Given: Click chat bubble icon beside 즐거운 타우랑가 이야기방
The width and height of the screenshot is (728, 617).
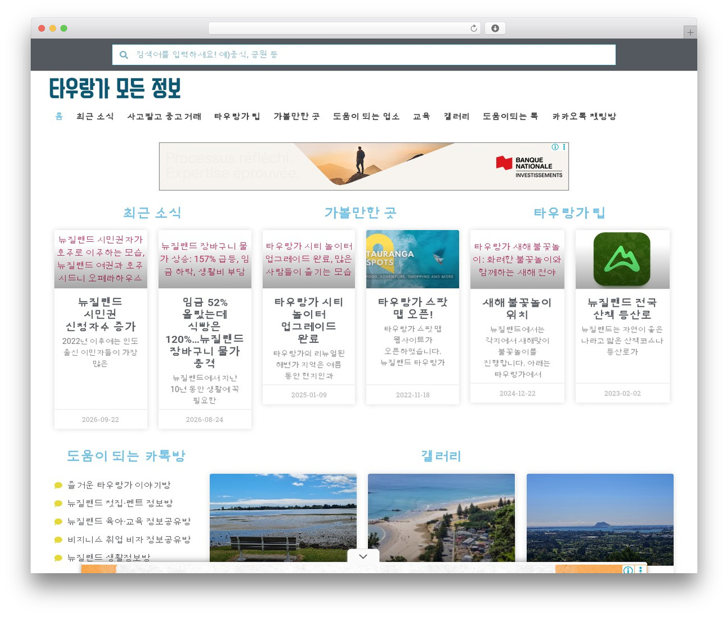Looking at the screenshot, I should tap(58, 486).
